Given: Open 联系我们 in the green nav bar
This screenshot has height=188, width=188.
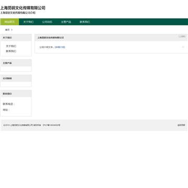Looking at the screenshot, I should pos(85,22).
